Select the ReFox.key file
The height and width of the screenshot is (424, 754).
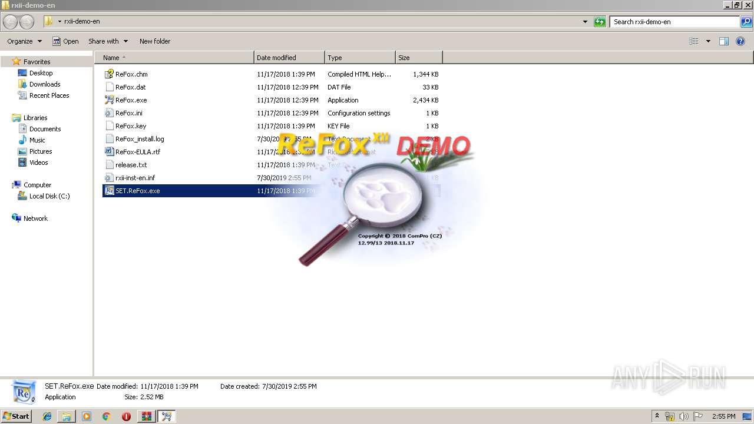130,126
